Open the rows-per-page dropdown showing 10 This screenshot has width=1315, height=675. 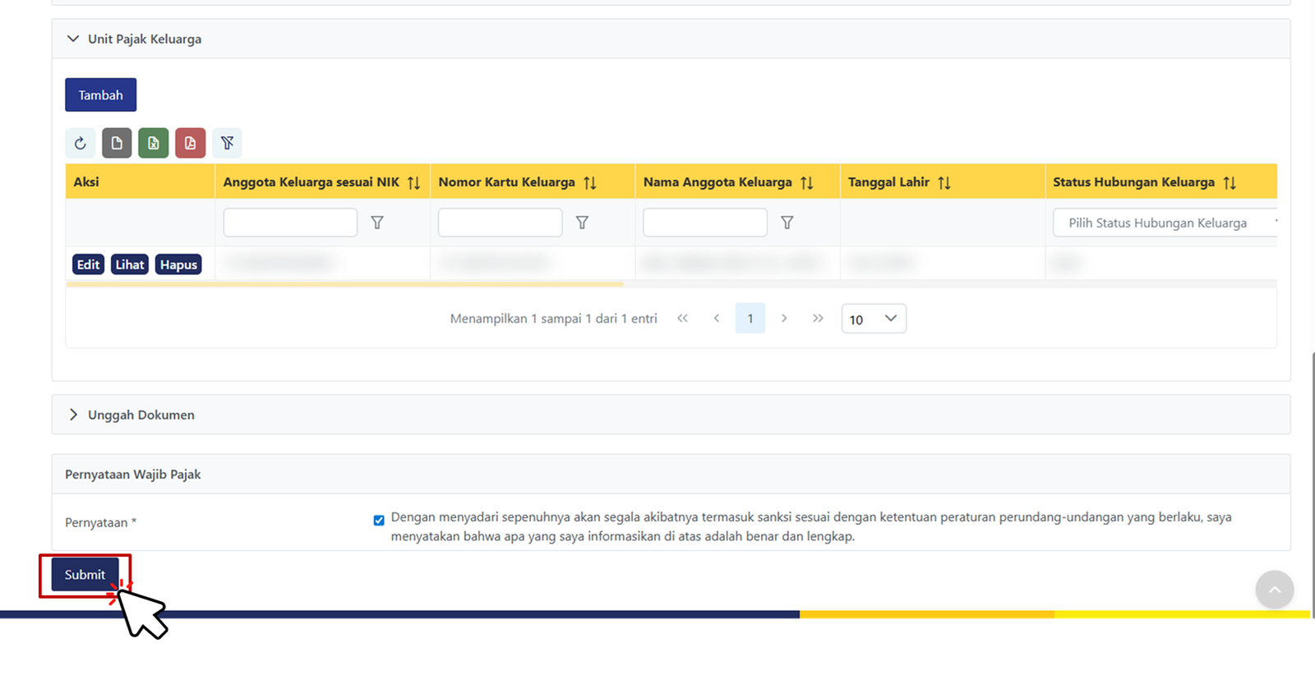click(x=873, y=319)
